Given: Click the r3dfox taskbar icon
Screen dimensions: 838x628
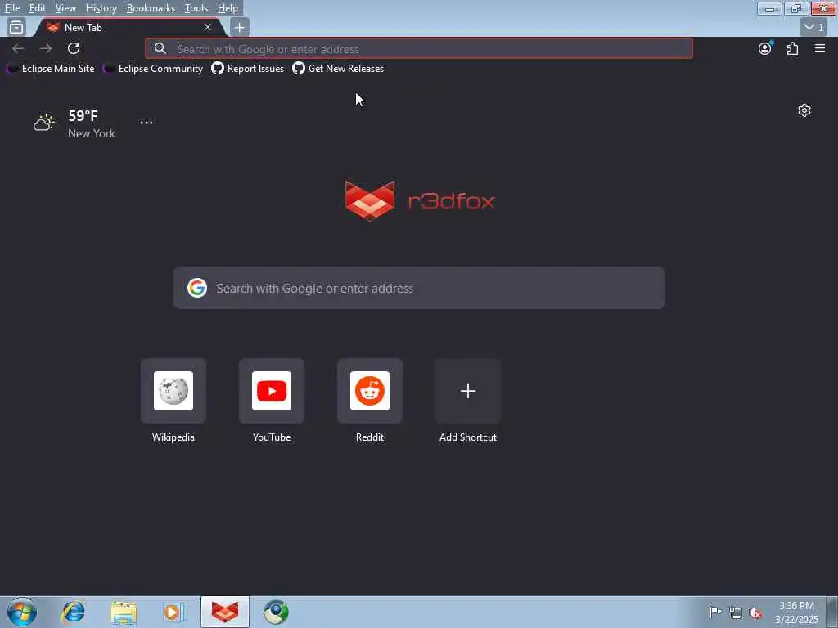Looking at the screenshot, I should [225, 612].
